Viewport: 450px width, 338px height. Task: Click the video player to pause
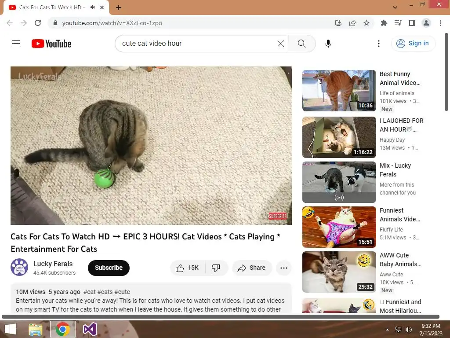click(x=151, y=145)
